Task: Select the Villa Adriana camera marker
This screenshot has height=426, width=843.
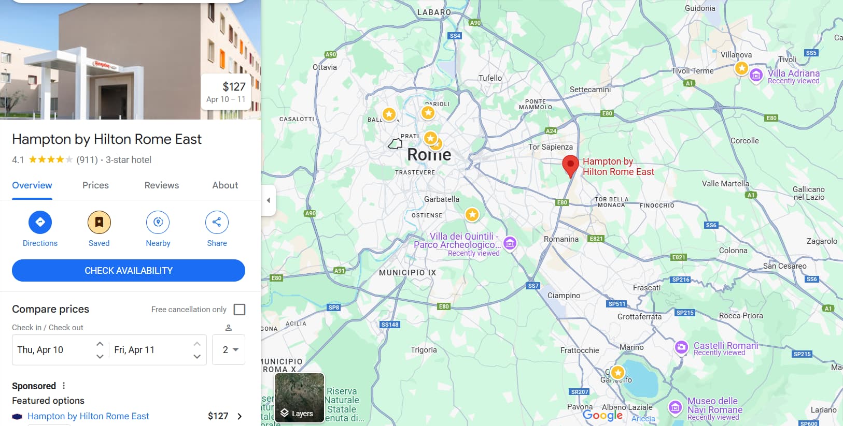Action: coord(756,75)
